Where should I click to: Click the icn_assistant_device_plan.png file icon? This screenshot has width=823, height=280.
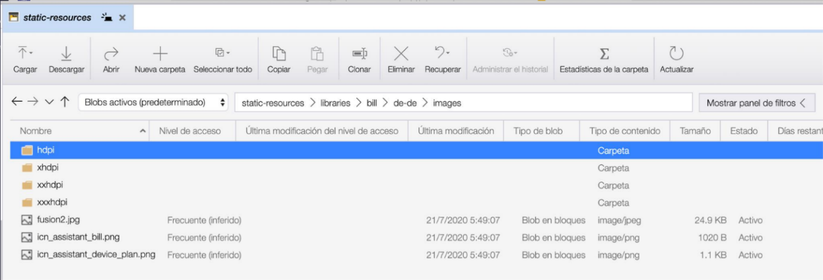click(27, 254)
